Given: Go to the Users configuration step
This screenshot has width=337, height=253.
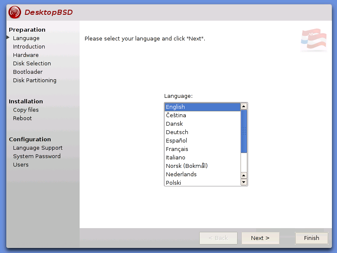Looking at the screenshot, I should point(21,164).
